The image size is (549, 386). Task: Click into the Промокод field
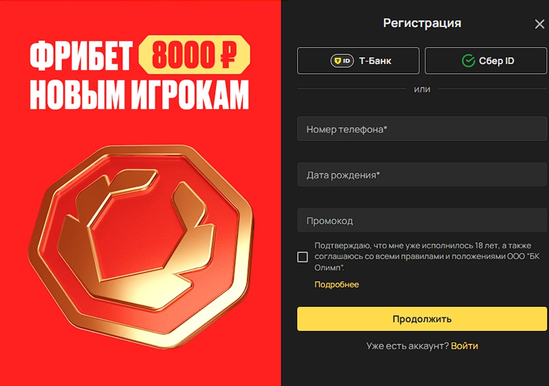tap(422, 220)
